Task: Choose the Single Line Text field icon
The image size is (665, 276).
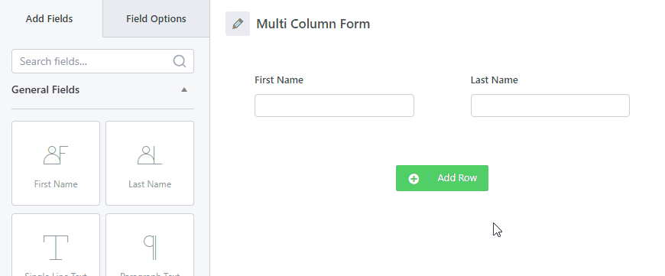Action: coord(56,247)
